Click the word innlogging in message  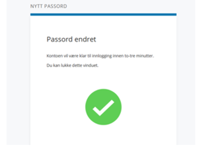[102, 56]
